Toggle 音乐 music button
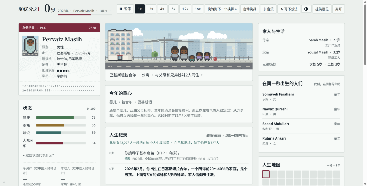Image resolution: width=367 pixels, height=186 pixels. click(268, 9)
